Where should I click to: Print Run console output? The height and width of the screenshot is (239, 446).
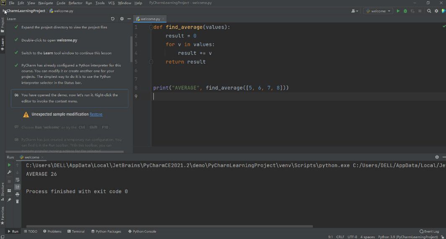click(x=17, y=194)
